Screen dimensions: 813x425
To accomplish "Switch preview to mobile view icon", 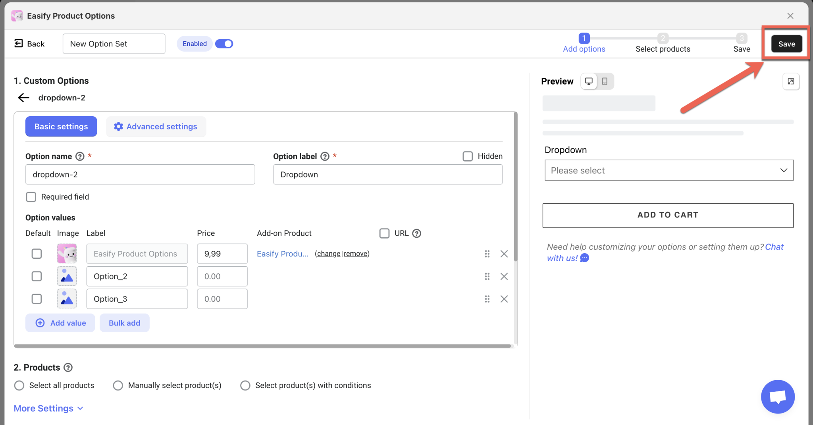I will [605, 81].
